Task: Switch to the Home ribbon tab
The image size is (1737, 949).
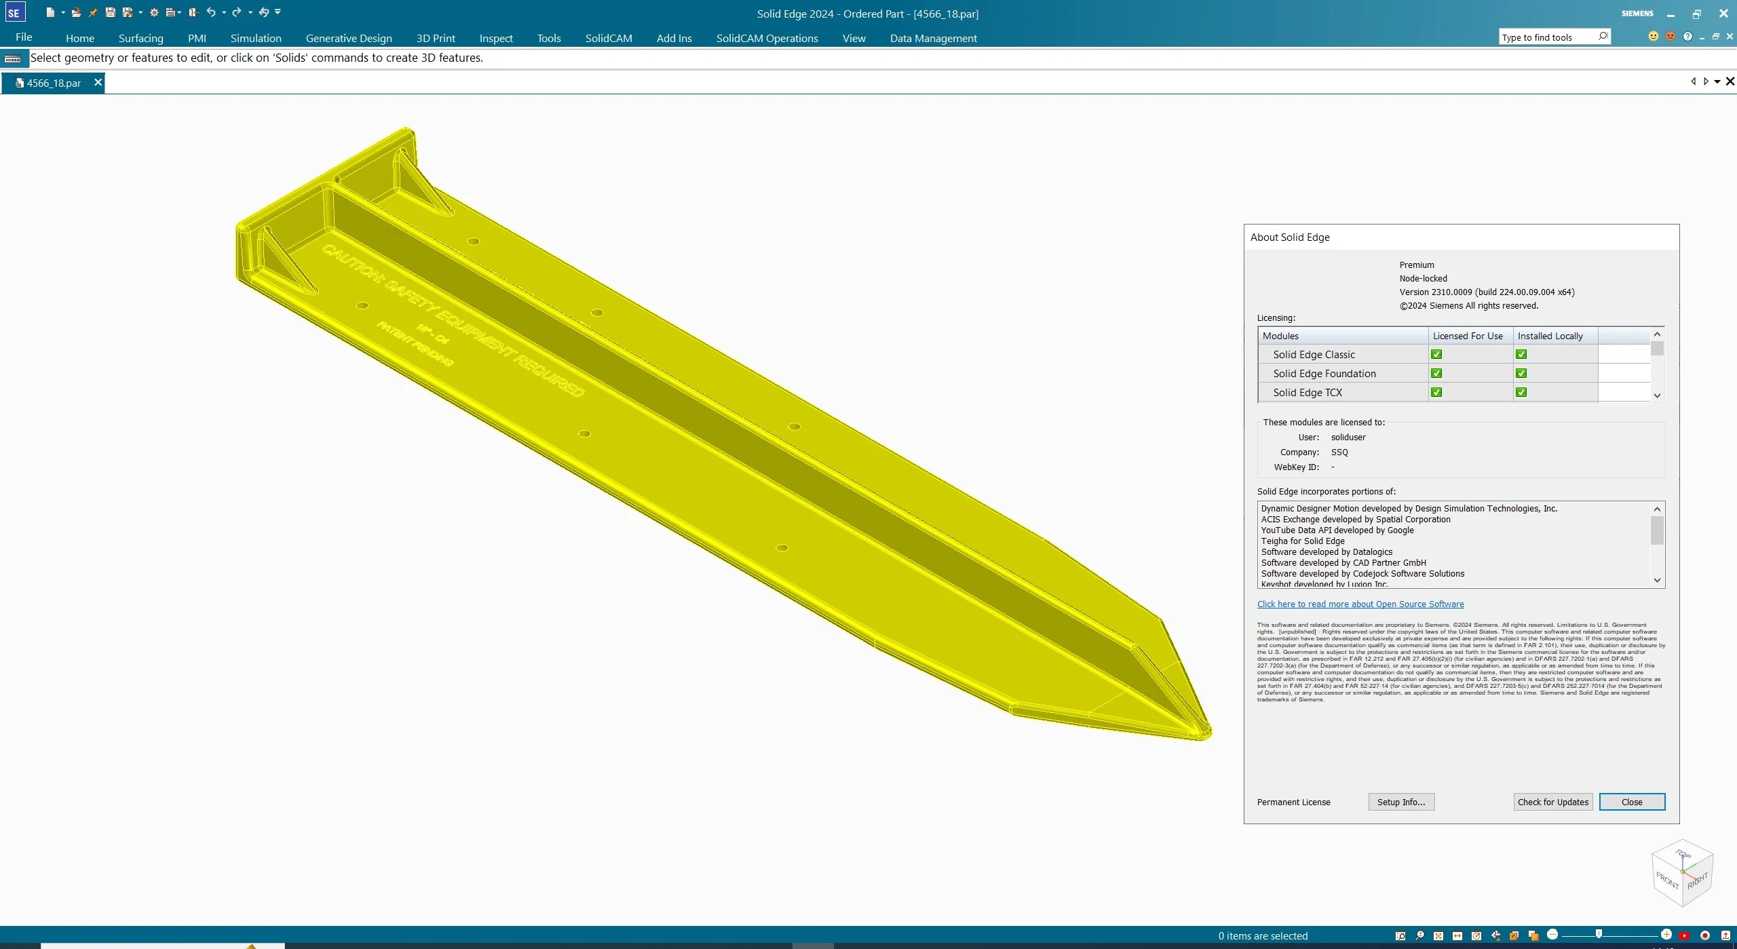Action: (x=80, y=39)
